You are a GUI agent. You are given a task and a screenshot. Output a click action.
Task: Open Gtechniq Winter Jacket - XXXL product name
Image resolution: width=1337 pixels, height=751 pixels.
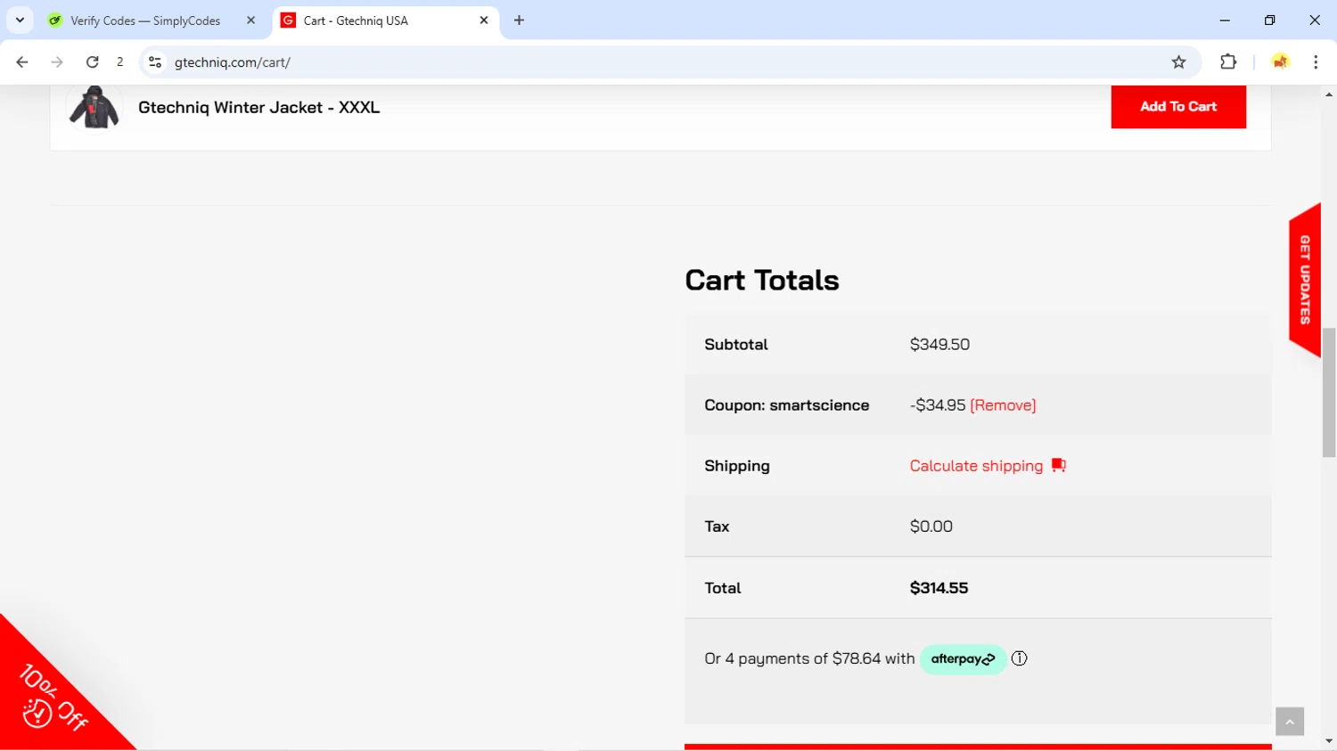point(259,107)
